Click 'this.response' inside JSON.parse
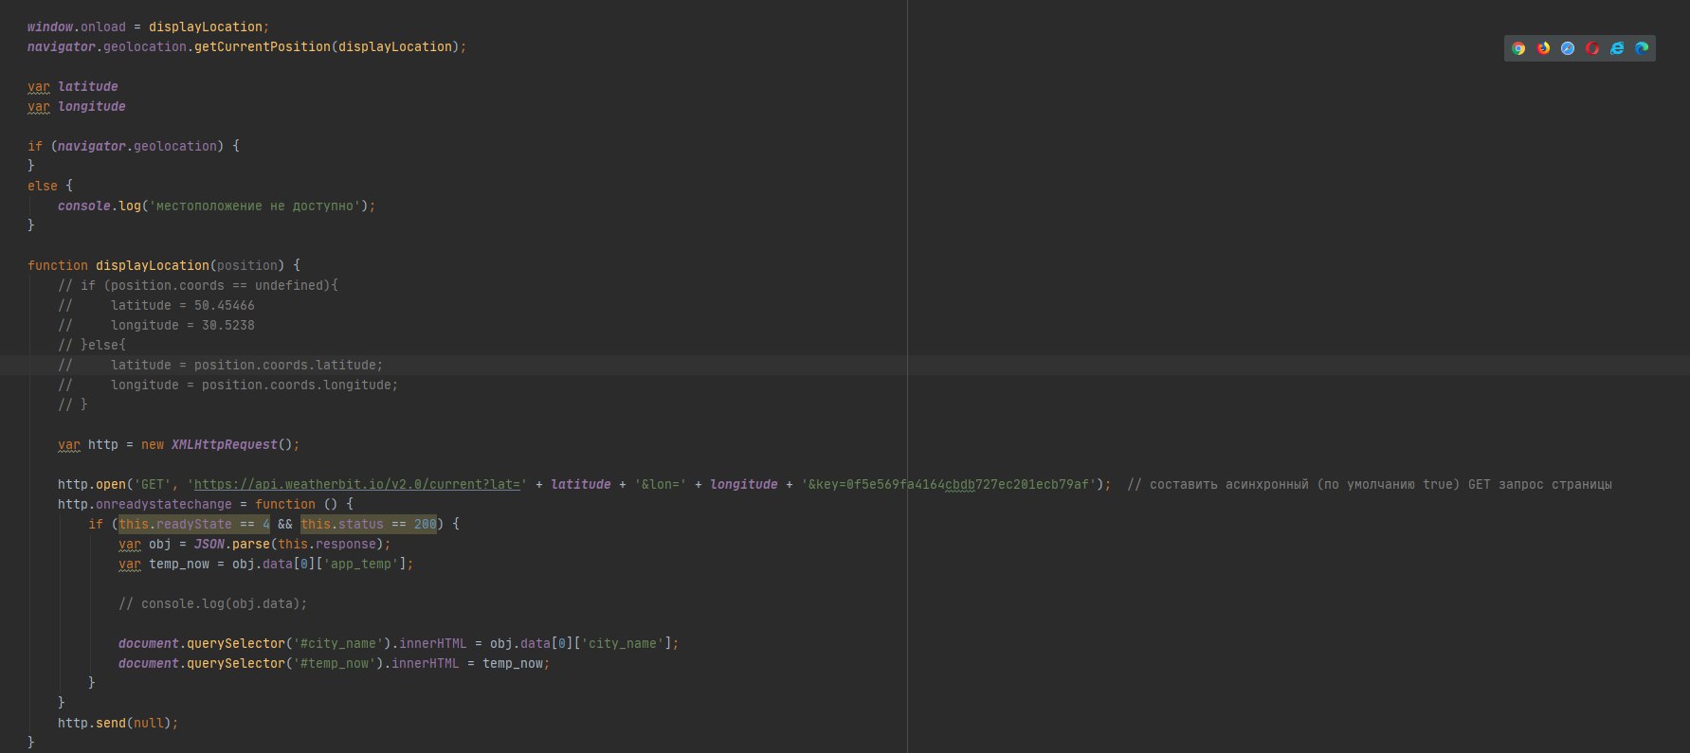The width and height of the screenshot is (1690, 753). [x=327, y=544]
